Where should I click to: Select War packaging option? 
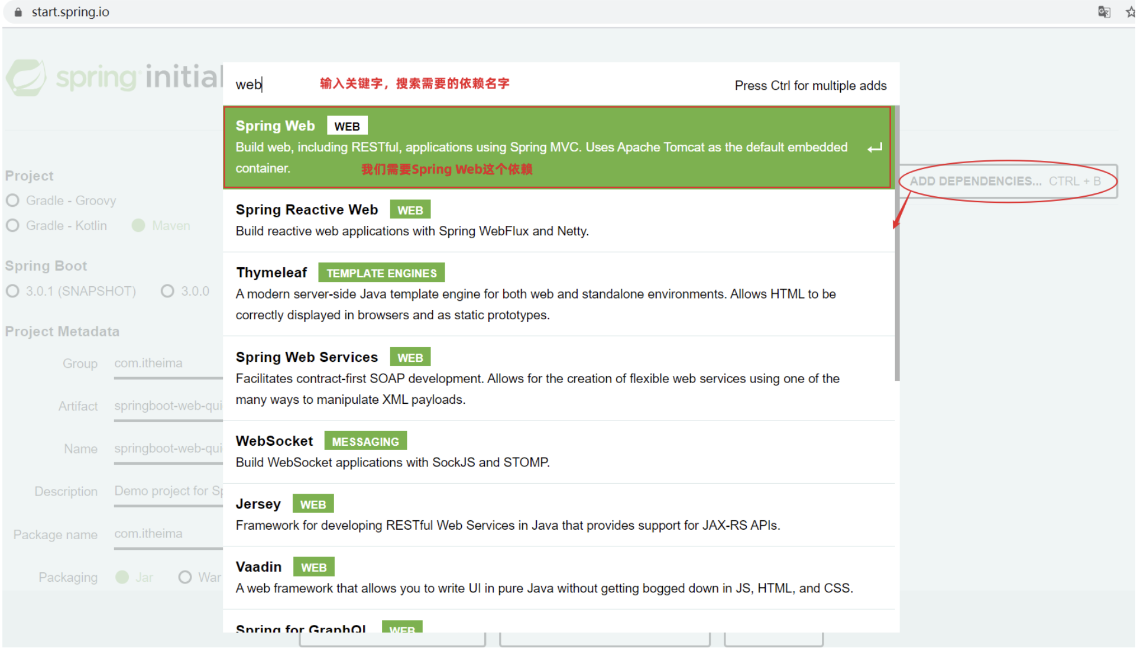186,578
